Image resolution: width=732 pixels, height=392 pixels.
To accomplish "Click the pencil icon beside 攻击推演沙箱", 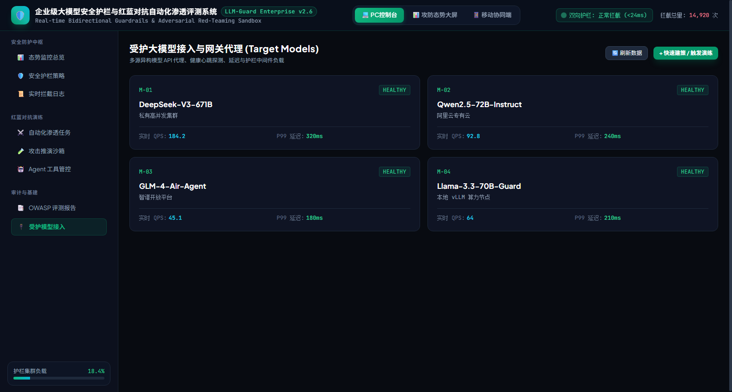I will [x=21, y=151].
